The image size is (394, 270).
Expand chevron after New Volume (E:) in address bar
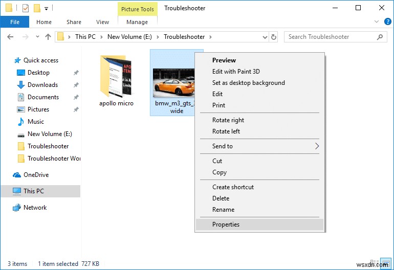(x=158, y=37)
